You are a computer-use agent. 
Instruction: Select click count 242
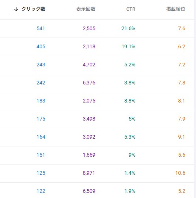point(41,83)
